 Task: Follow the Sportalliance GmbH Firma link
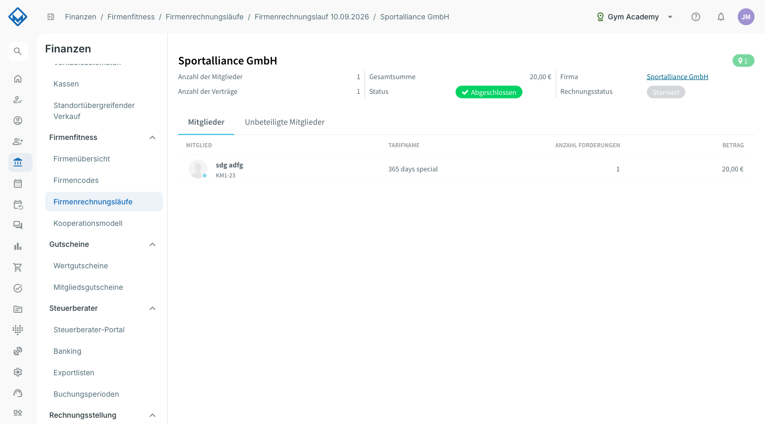point(677,77)
